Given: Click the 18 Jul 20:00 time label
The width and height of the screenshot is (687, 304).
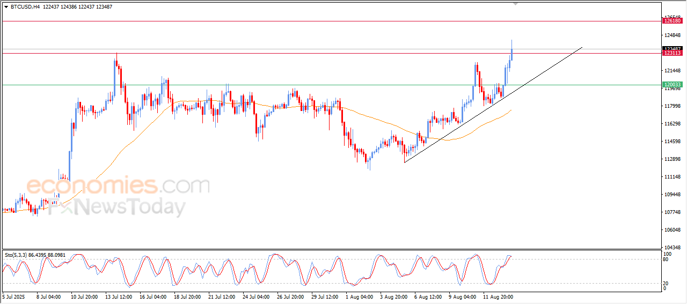Looking at the screenshot, I should pos(188,296).
